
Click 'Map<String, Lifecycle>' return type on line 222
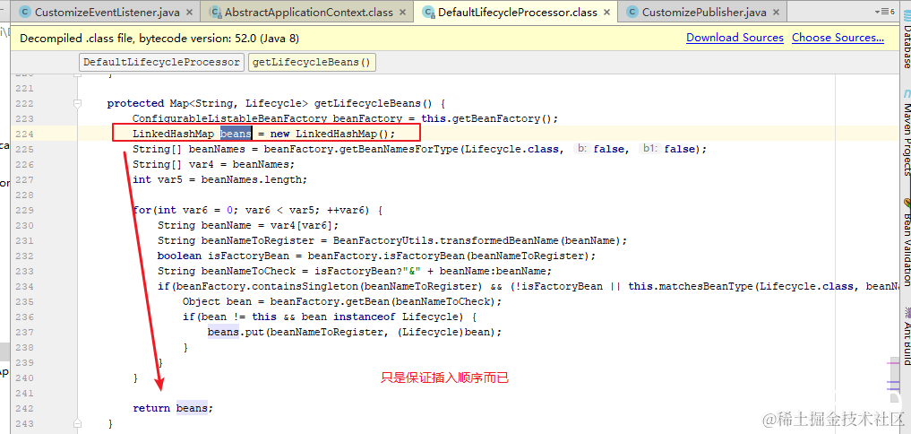tap(239, 103)
